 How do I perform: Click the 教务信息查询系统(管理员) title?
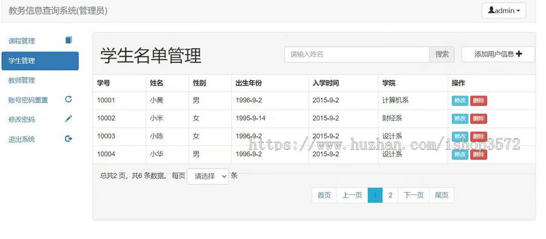pyautogui.click(x=58, y=11)
